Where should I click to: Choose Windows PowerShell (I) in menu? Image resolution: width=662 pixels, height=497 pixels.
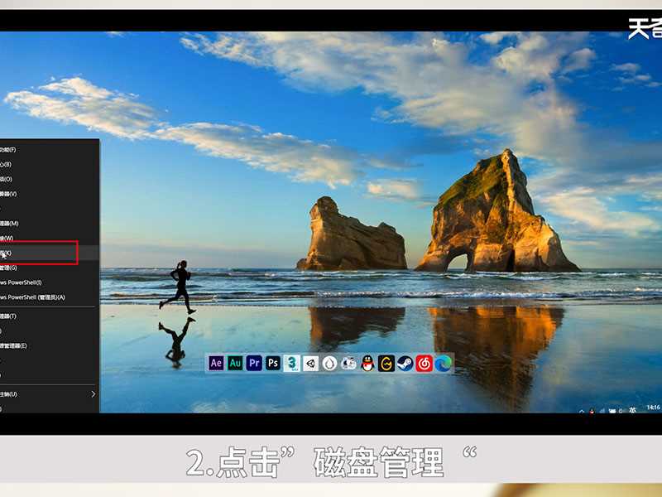tap(25, 282)
